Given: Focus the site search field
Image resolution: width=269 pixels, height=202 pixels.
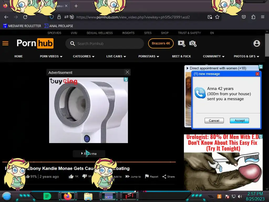Looking at the screenshot, I should click(x=105, y=44).
